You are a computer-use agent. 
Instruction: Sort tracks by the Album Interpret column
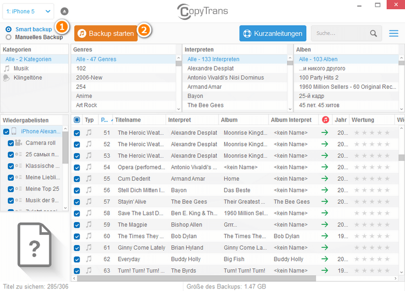pos(293,120)
